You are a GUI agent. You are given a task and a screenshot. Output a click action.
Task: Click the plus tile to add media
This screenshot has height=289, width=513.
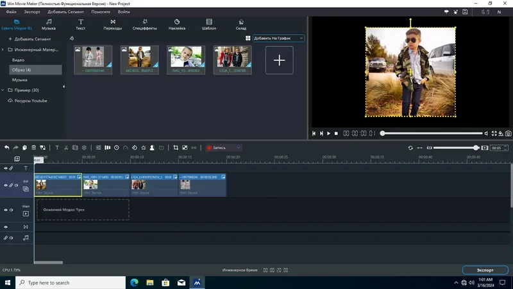pyautogui.click(x=279, y=60)
